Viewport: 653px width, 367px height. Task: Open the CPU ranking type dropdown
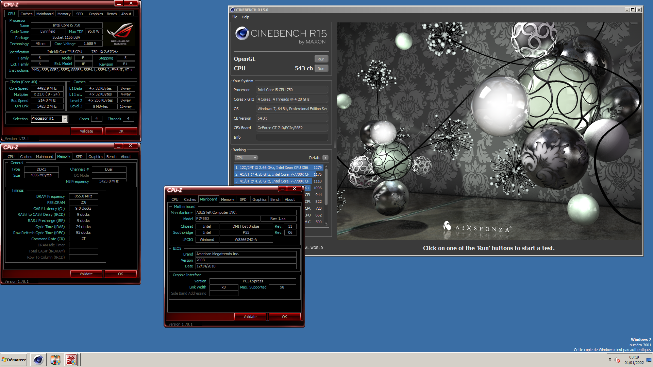(x=246, y=158)
